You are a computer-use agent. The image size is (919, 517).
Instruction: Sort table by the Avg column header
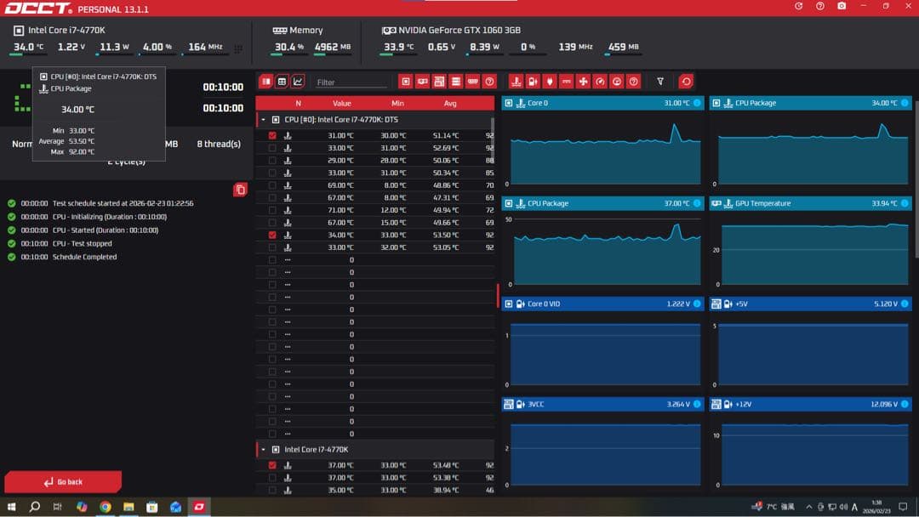pos(450,104)
